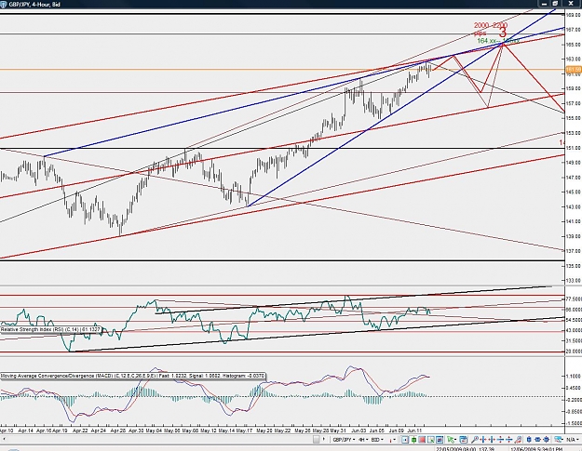Viewport: 582px width, 451px height.
Task: Click the blue-framed chart mode icon
Action: 405,440
